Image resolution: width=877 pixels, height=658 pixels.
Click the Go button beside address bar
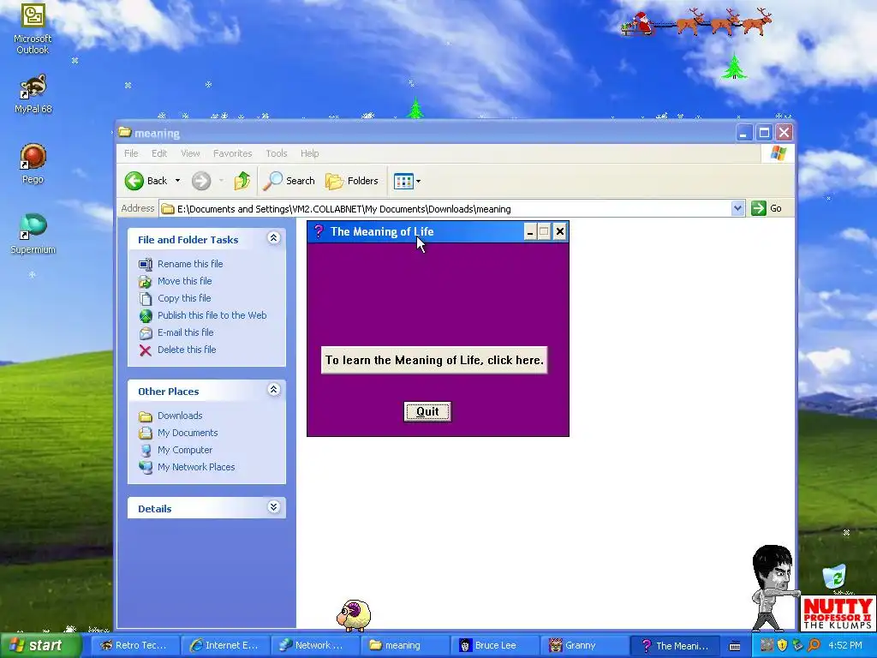coord(767,209)
